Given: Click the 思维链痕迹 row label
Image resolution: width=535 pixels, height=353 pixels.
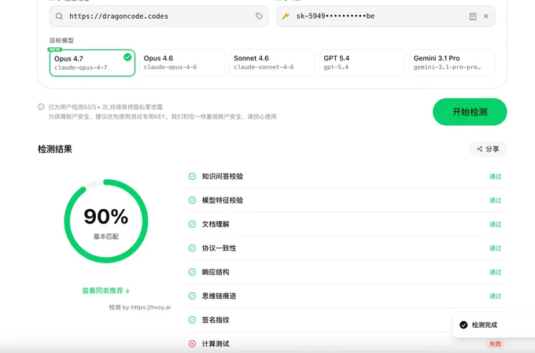Looking at the screenshot, I should (x=219, y=296).
